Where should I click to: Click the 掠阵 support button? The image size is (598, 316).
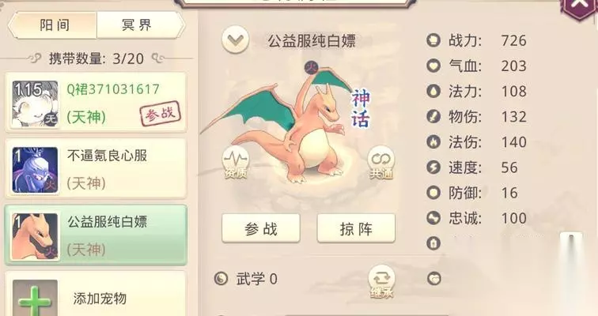click(356, 228)
